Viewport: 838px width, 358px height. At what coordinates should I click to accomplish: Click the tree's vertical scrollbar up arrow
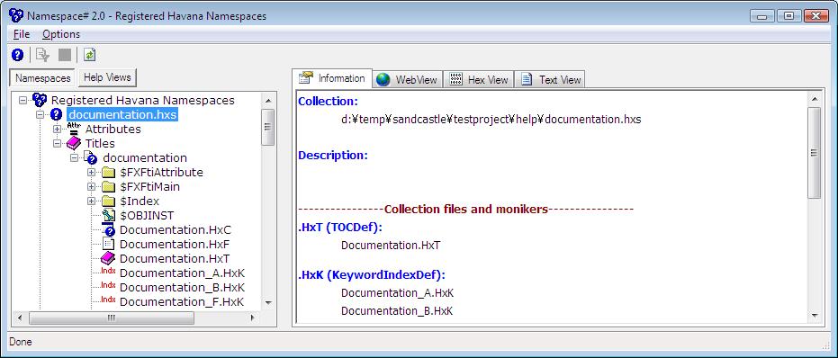[268, 100]
